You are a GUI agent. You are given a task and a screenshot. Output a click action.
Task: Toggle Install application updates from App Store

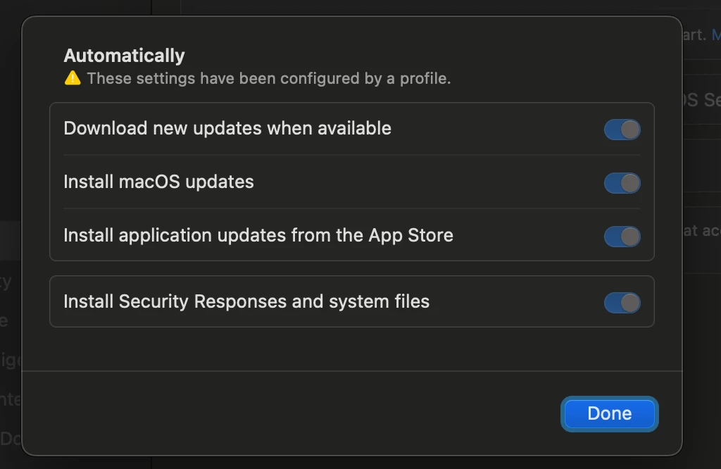point(622,237)
